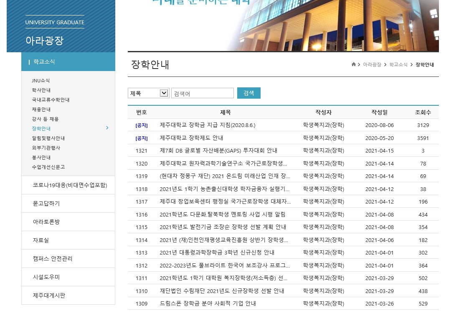The width and height of the screenshot is (469, 316).
Task: Open 제주대게시판 from the sidebar
Action: [x=49, y=295]
